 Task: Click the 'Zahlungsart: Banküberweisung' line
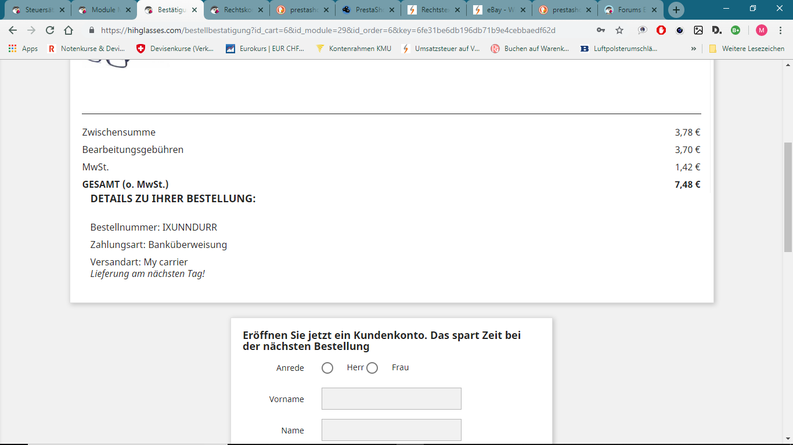(158, 245)
